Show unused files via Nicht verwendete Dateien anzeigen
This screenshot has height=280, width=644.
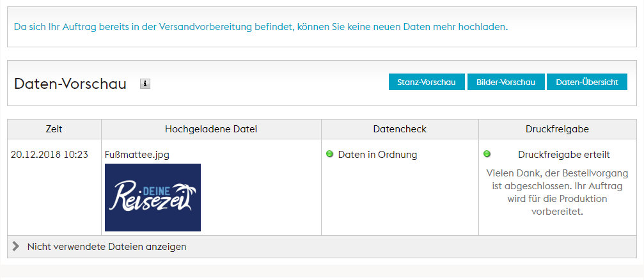tap(107, 246)
